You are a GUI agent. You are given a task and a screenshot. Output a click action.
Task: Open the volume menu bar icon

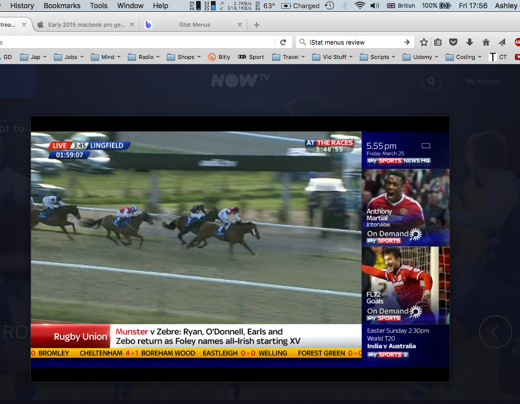coord(375,6)
